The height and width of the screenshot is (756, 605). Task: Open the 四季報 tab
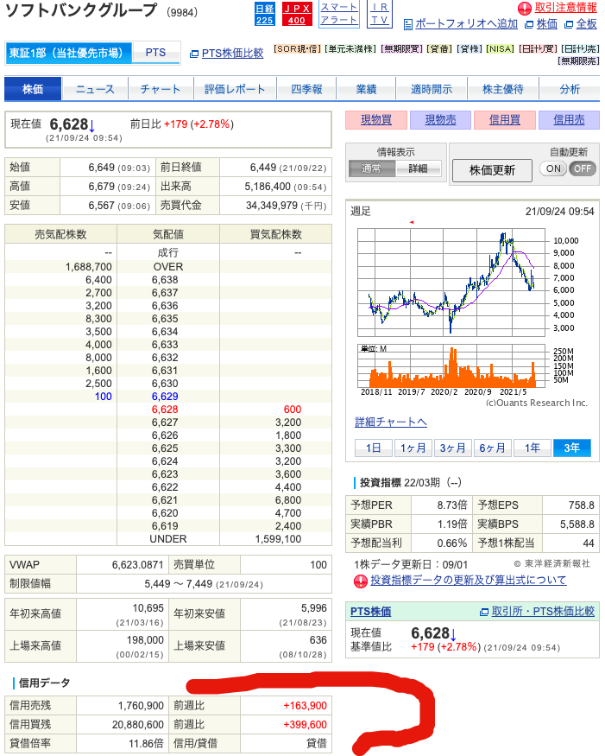point(306,89)
